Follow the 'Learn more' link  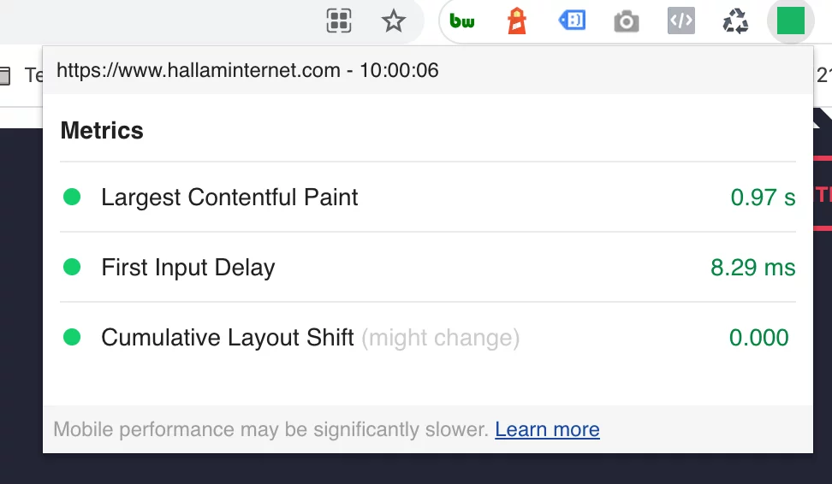pos(547,429)
